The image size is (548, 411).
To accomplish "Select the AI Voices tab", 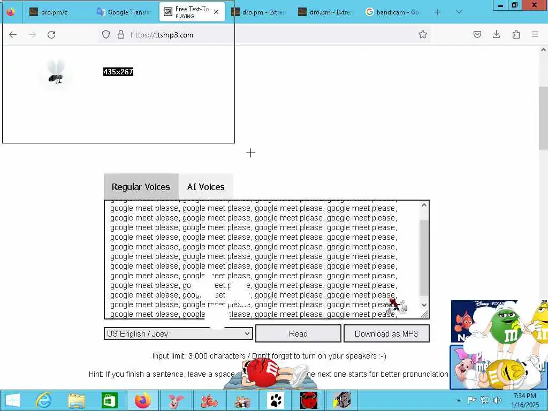I will coord(206,187).
